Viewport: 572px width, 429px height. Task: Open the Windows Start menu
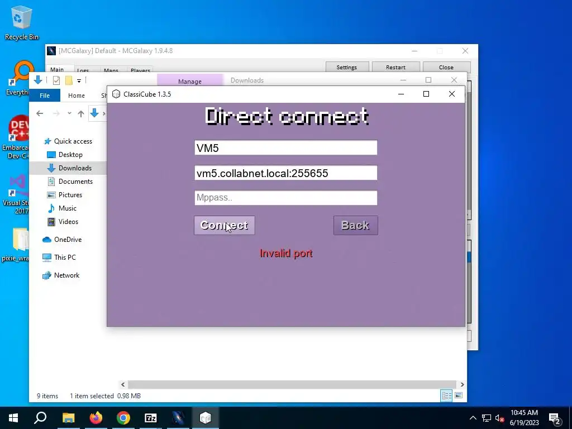point(13,418)
